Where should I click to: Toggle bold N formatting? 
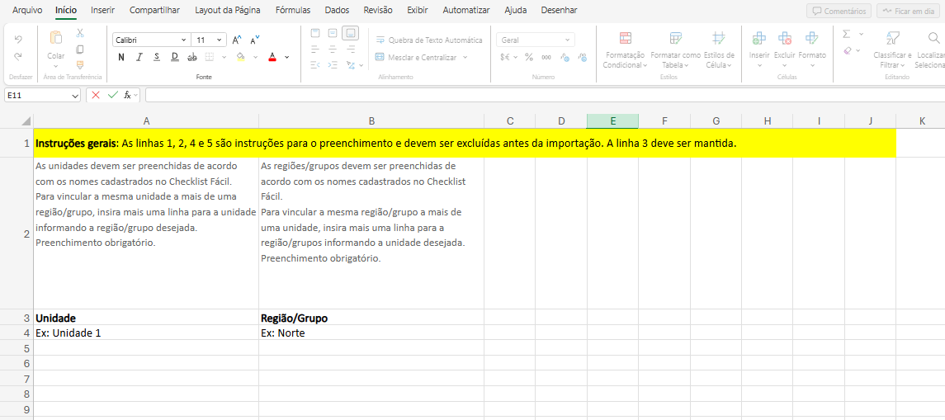coord(121,57)
